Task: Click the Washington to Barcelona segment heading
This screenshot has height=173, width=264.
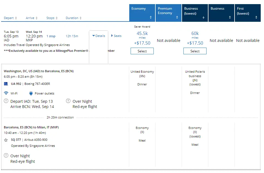Action: pyautogui.click(x=39, y=71)
